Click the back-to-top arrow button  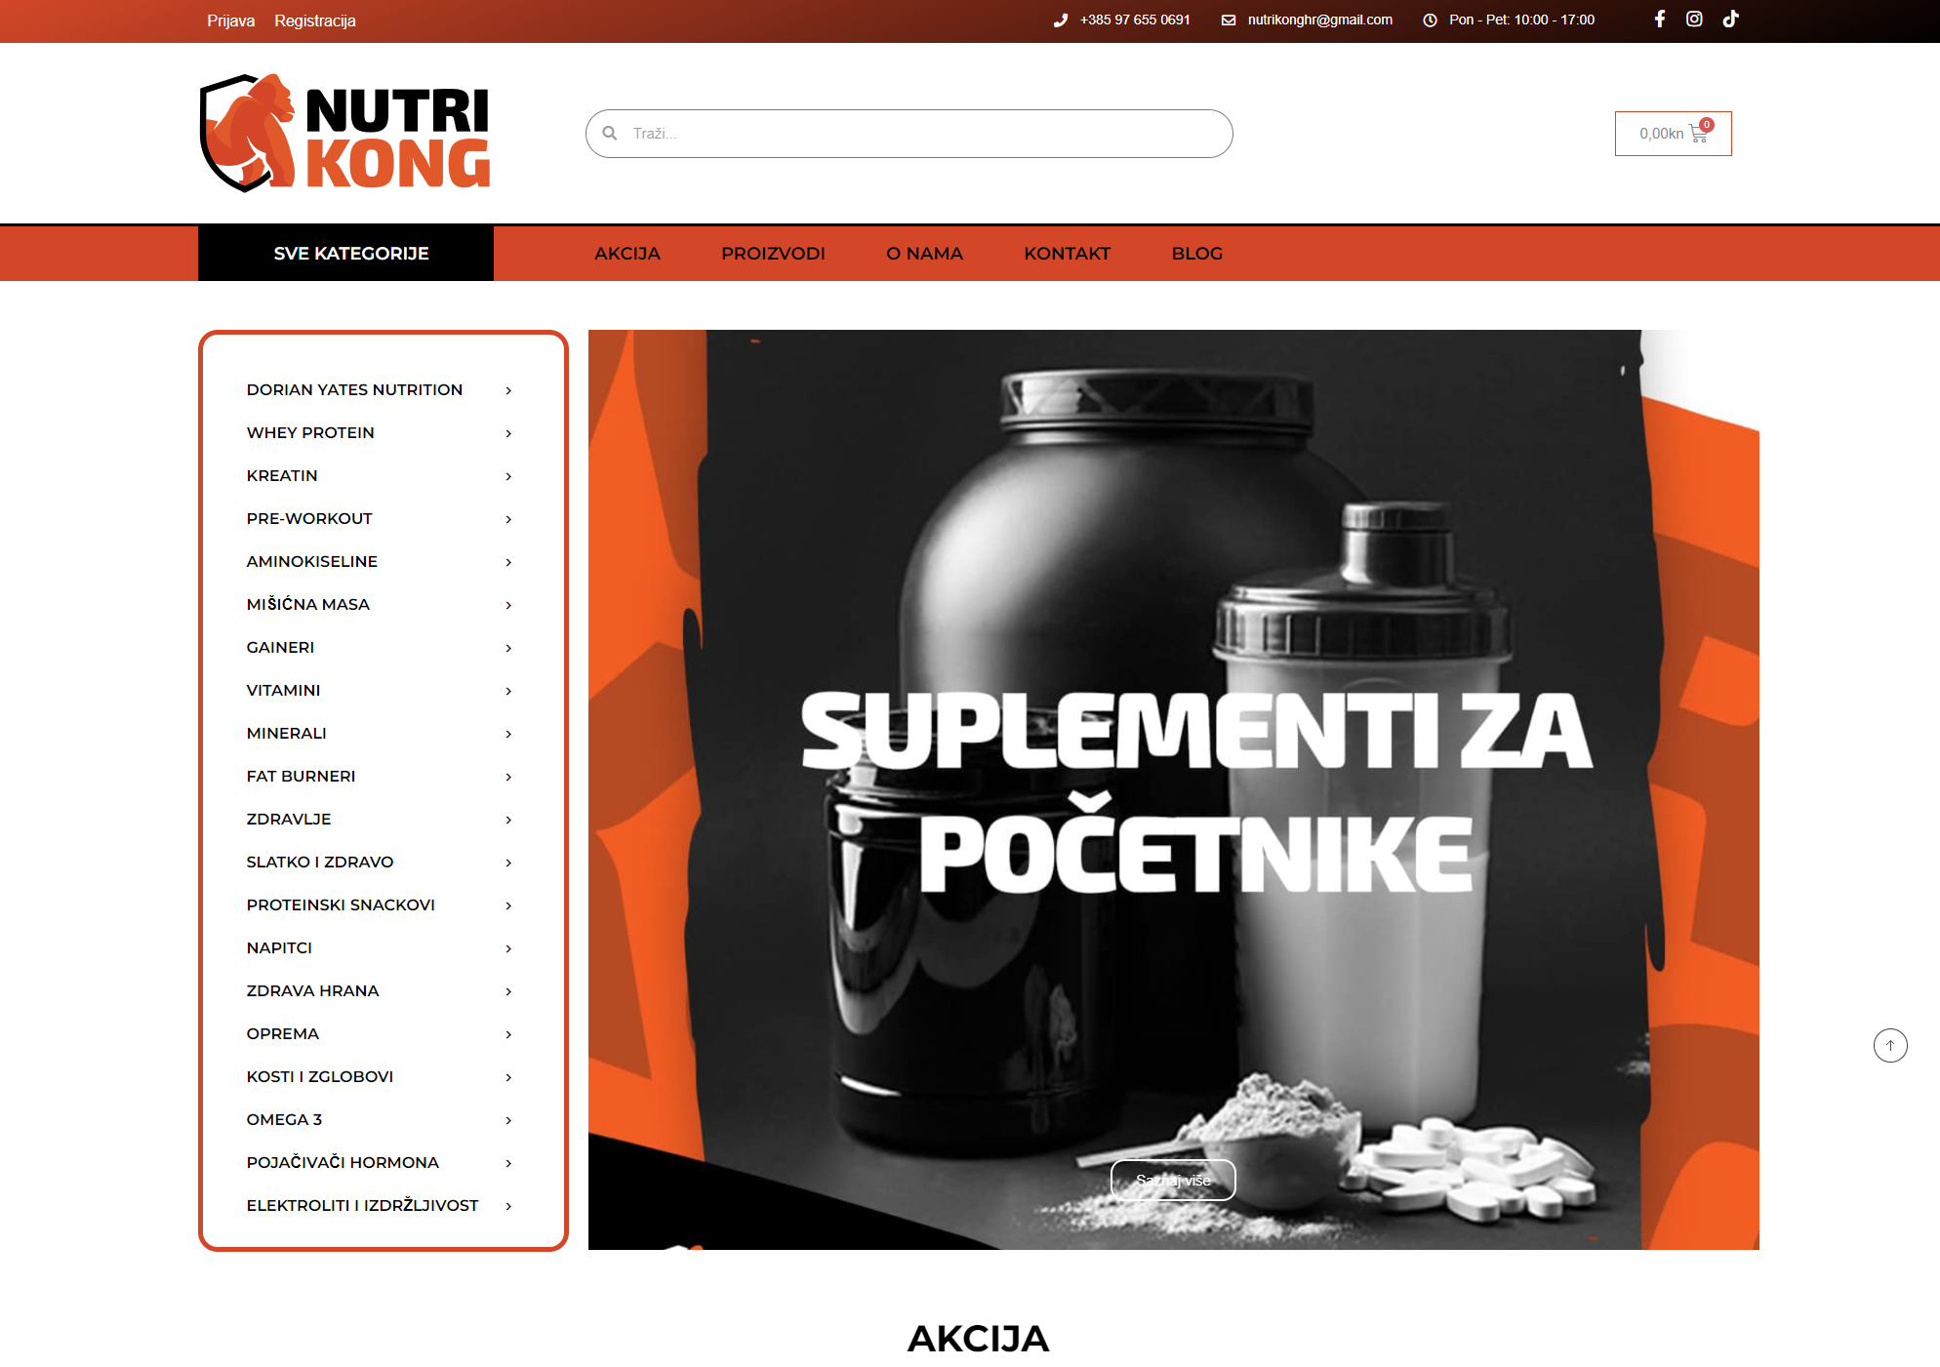1890,1045
